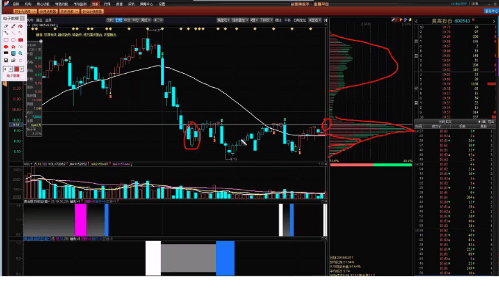Image resolution: width=499 pixels, height=291 pixels.
Task: Click the application logo in the top-left
Action: (x=6, y=3)
